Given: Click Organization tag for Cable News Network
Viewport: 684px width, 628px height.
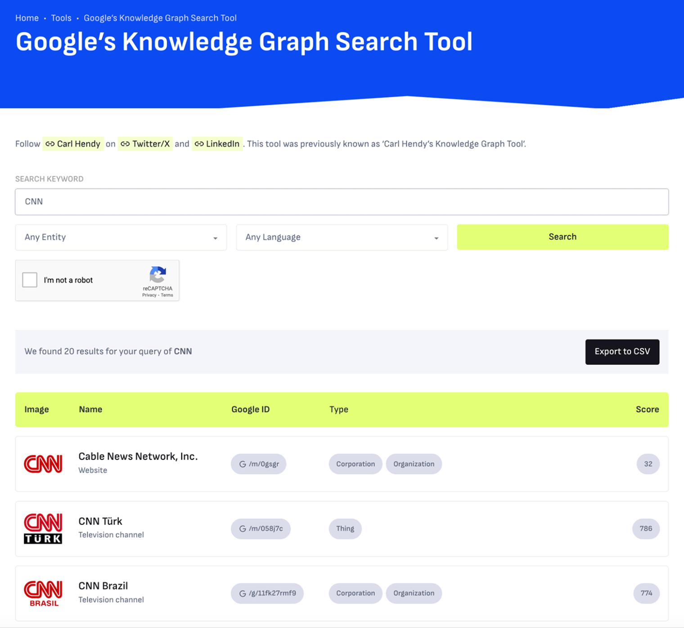Looking at the screenshot, I should coord(414,464).
